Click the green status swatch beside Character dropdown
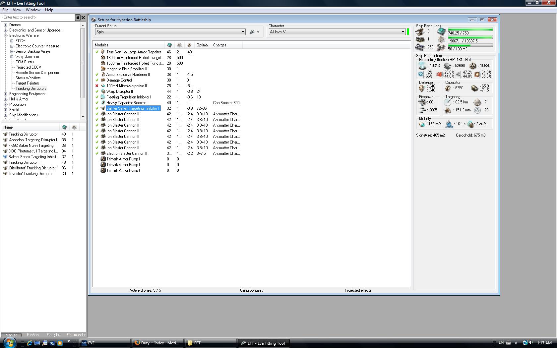The width and height of the screenshot is (557, 348). click(408, 32)
